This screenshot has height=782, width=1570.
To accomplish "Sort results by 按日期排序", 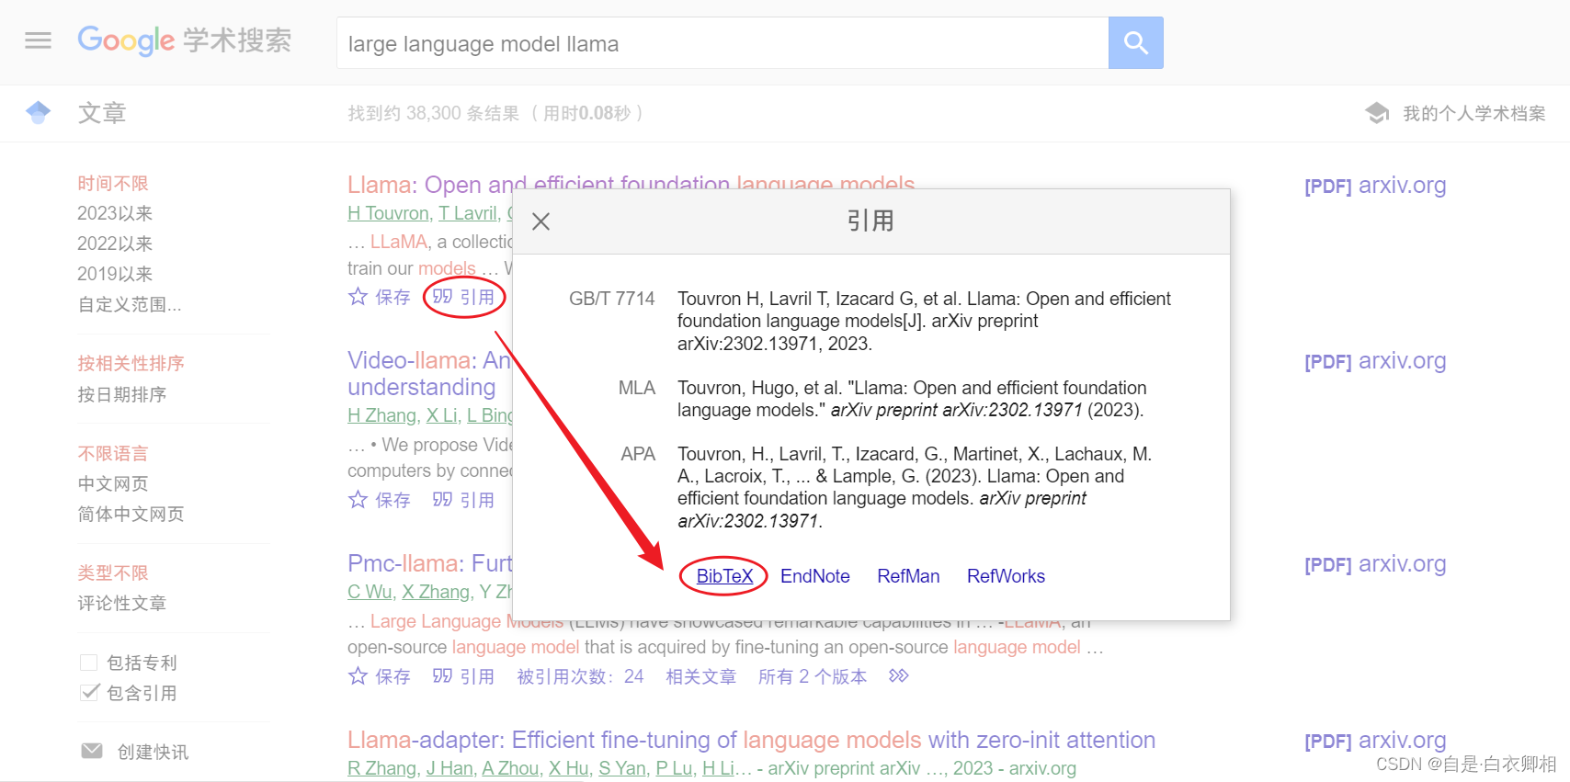I will [122, 394].
